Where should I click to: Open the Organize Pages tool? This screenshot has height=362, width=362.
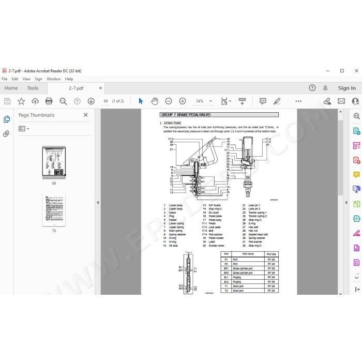[x=356, y=146]
